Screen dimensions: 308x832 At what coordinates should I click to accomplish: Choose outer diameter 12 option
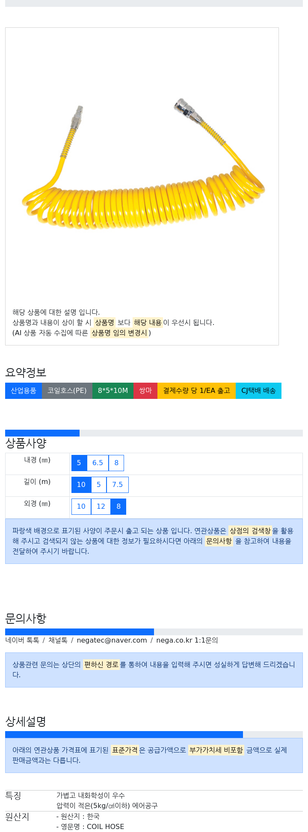pyautogui.click(x=101, y=507)
